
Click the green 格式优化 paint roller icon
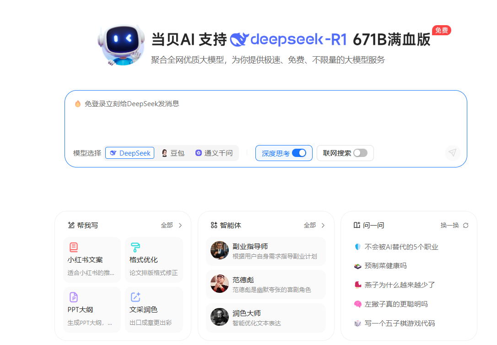point(135,247)
